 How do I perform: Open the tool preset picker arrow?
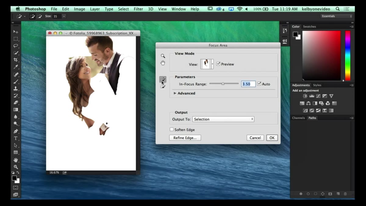[25, 16]
